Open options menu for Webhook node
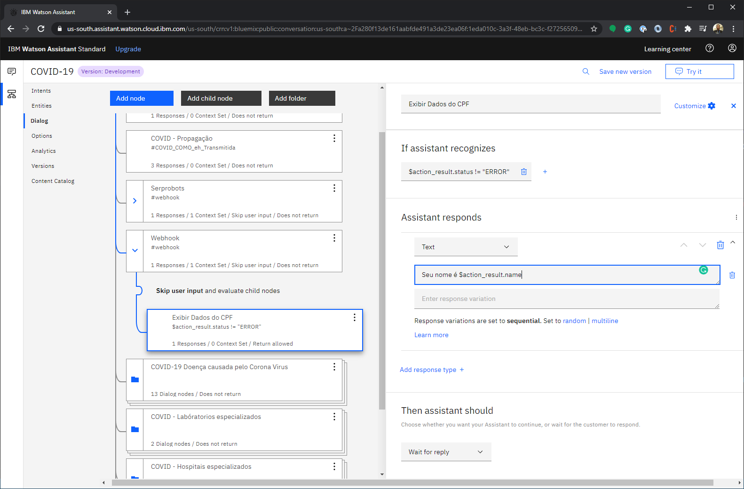 [334, 238]
